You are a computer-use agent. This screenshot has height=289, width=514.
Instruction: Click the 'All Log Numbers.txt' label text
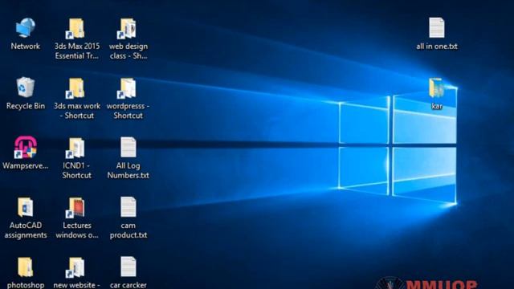128,170
